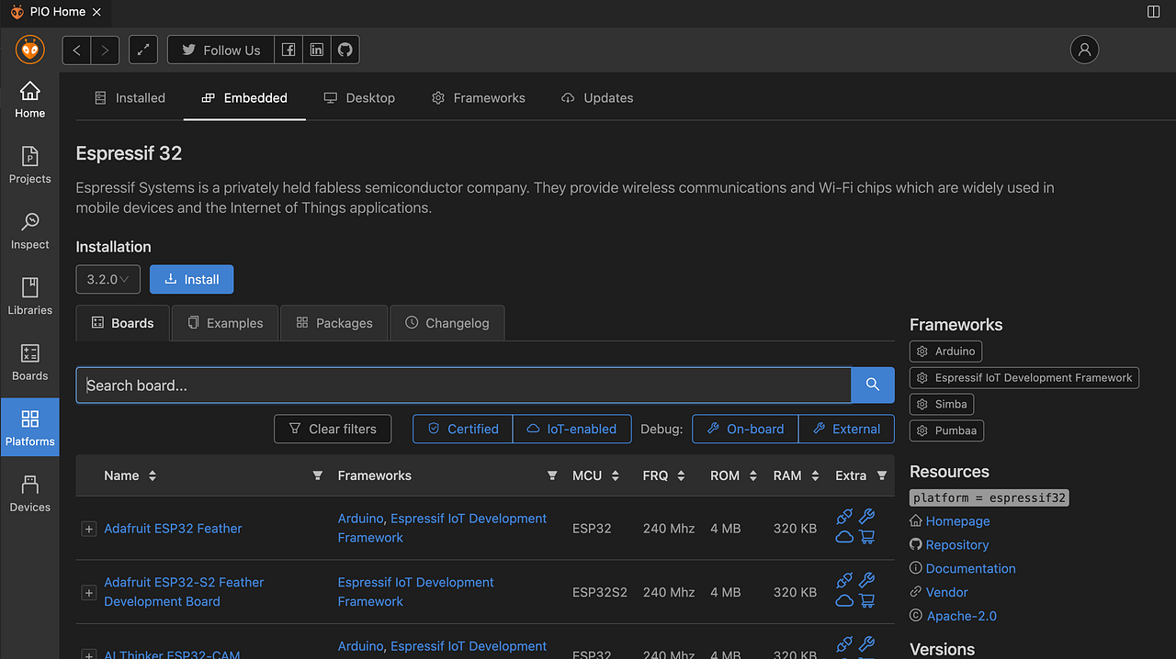Viewport: 1176px width, 659px height.
Task: Open the version dropdown showing 3.2.0
Action: point(107,279)
